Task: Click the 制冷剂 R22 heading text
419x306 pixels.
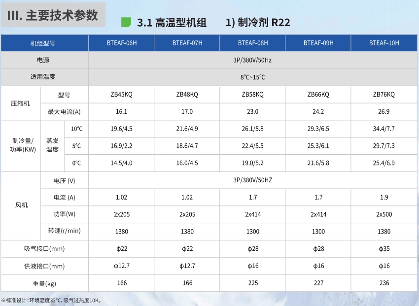Action: coord(258,23)
